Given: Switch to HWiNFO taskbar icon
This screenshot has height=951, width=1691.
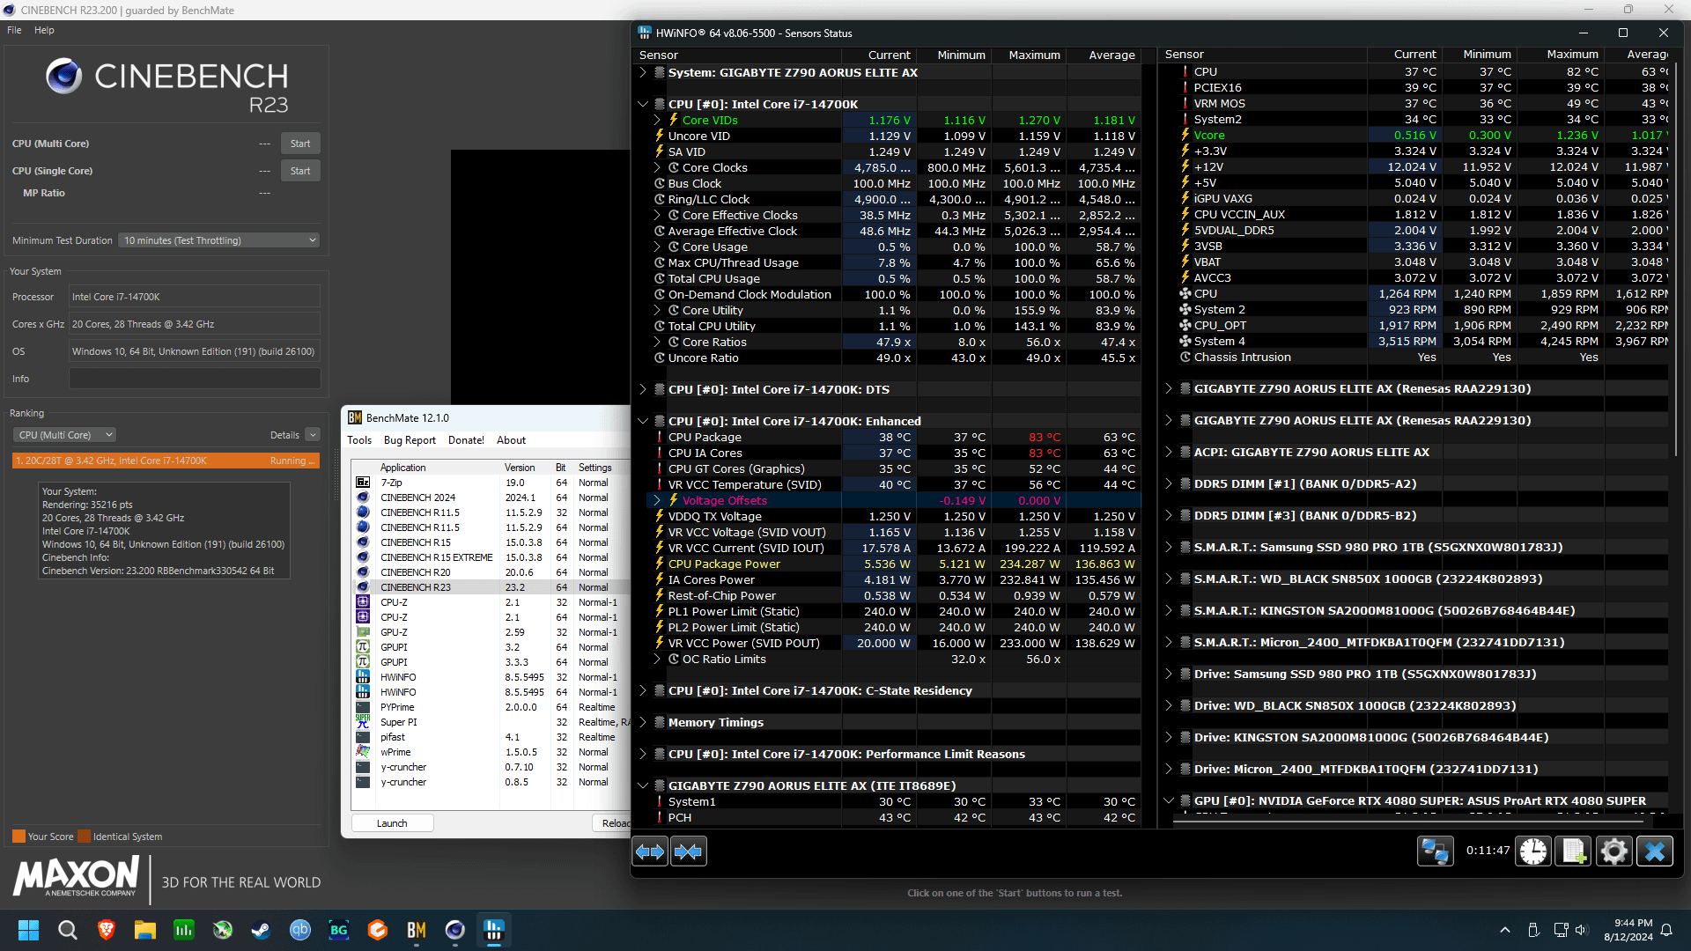Looking at the screenshot, I should pyautogui.click(x=494, y=930).
